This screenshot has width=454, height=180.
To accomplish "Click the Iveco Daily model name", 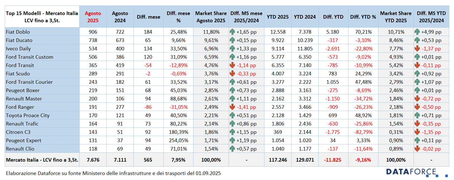I will pos(18,48).
